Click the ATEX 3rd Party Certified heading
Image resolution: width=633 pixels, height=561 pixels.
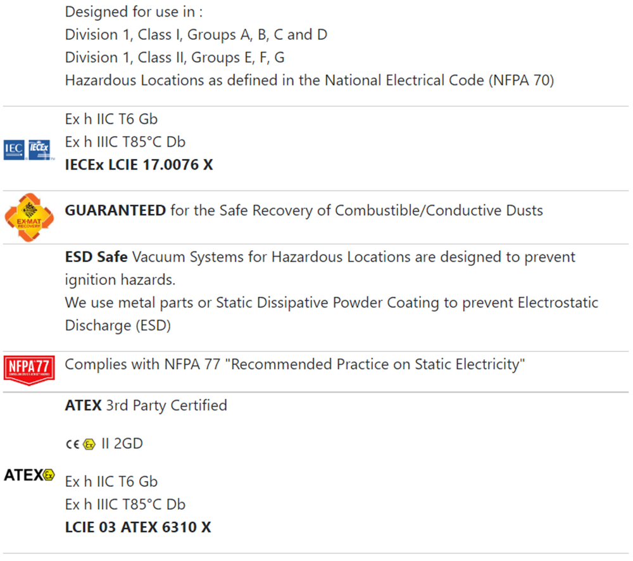(146, 405)
